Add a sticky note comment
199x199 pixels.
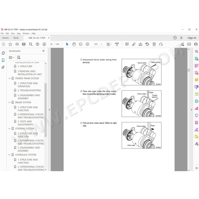[127, 44]
